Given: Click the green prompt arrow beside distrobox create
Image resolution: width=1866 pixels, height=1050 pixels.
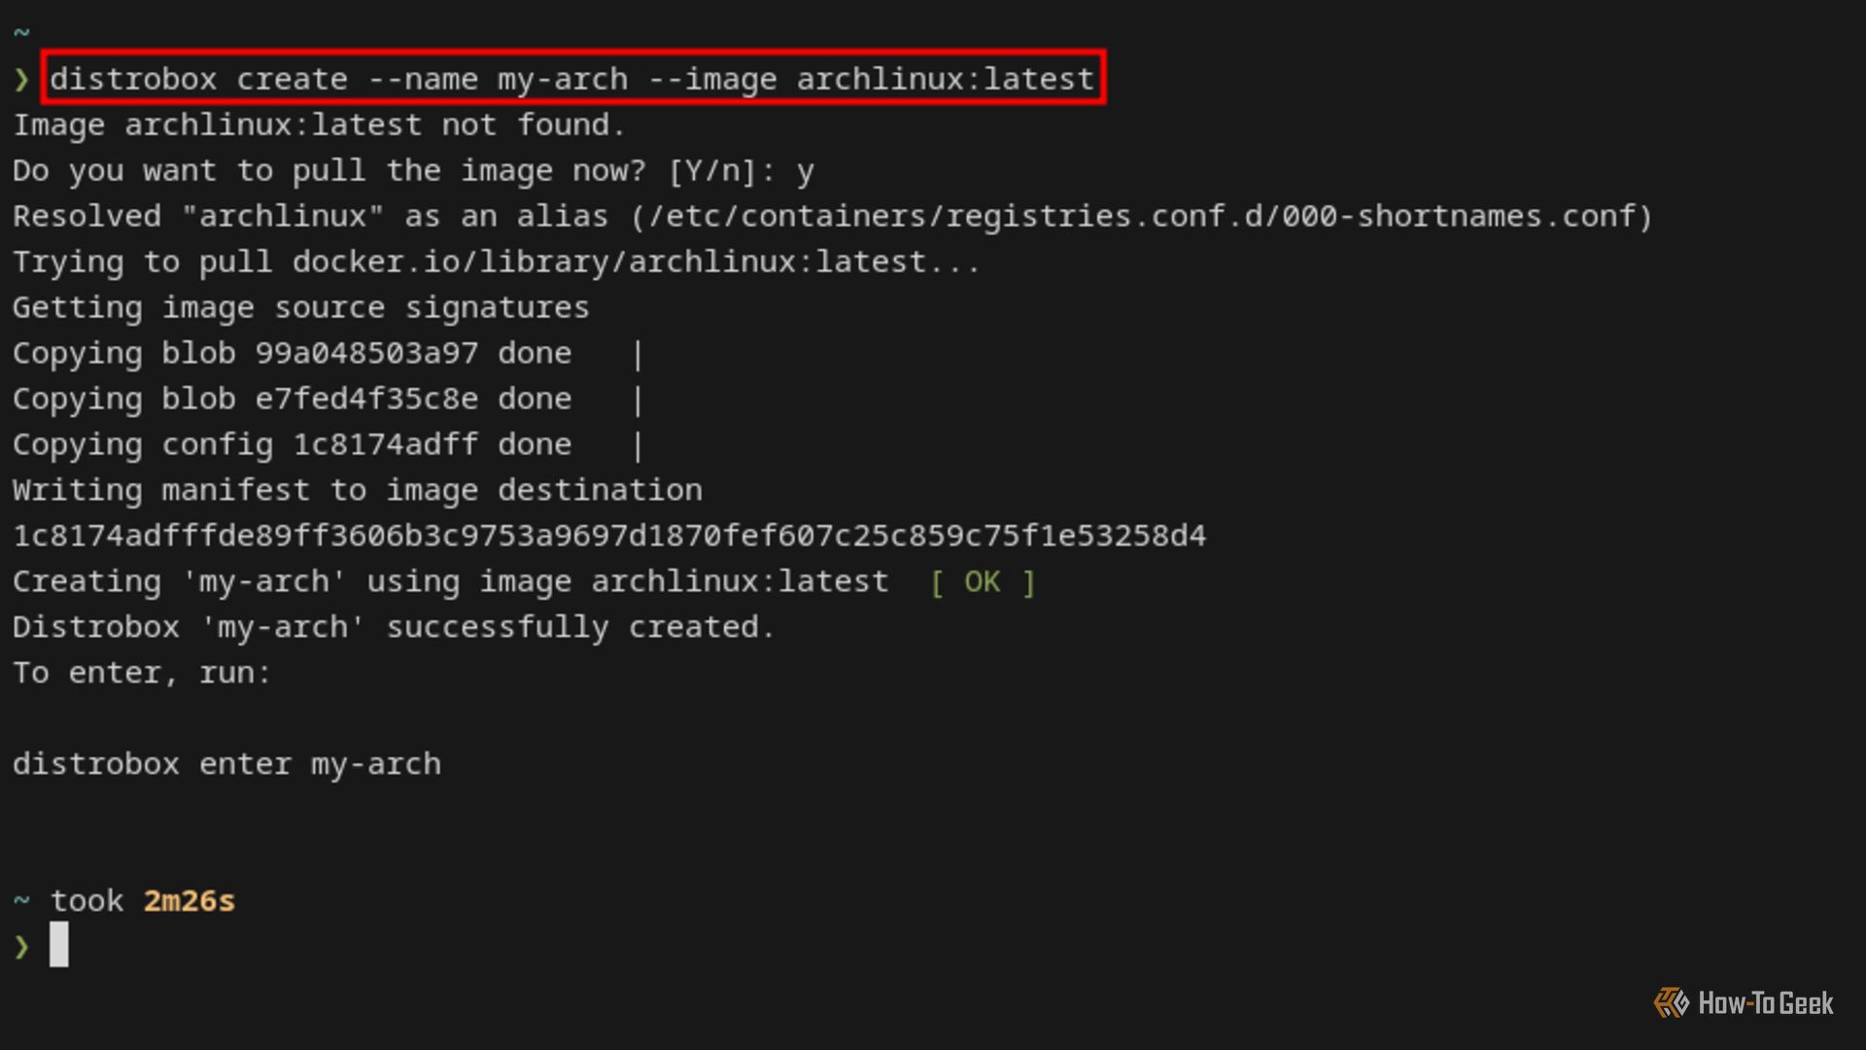Looking at the screenshot, I should [21, 80].
